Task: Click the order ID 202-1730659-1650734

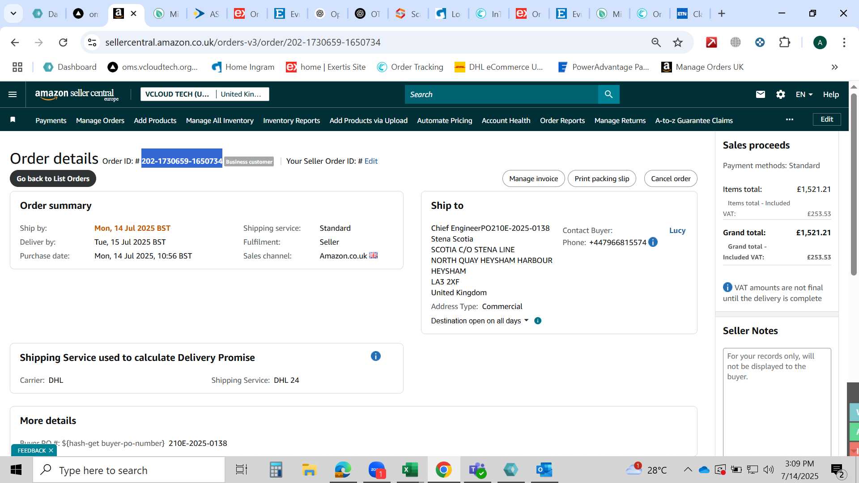Action: click(182, 161)
